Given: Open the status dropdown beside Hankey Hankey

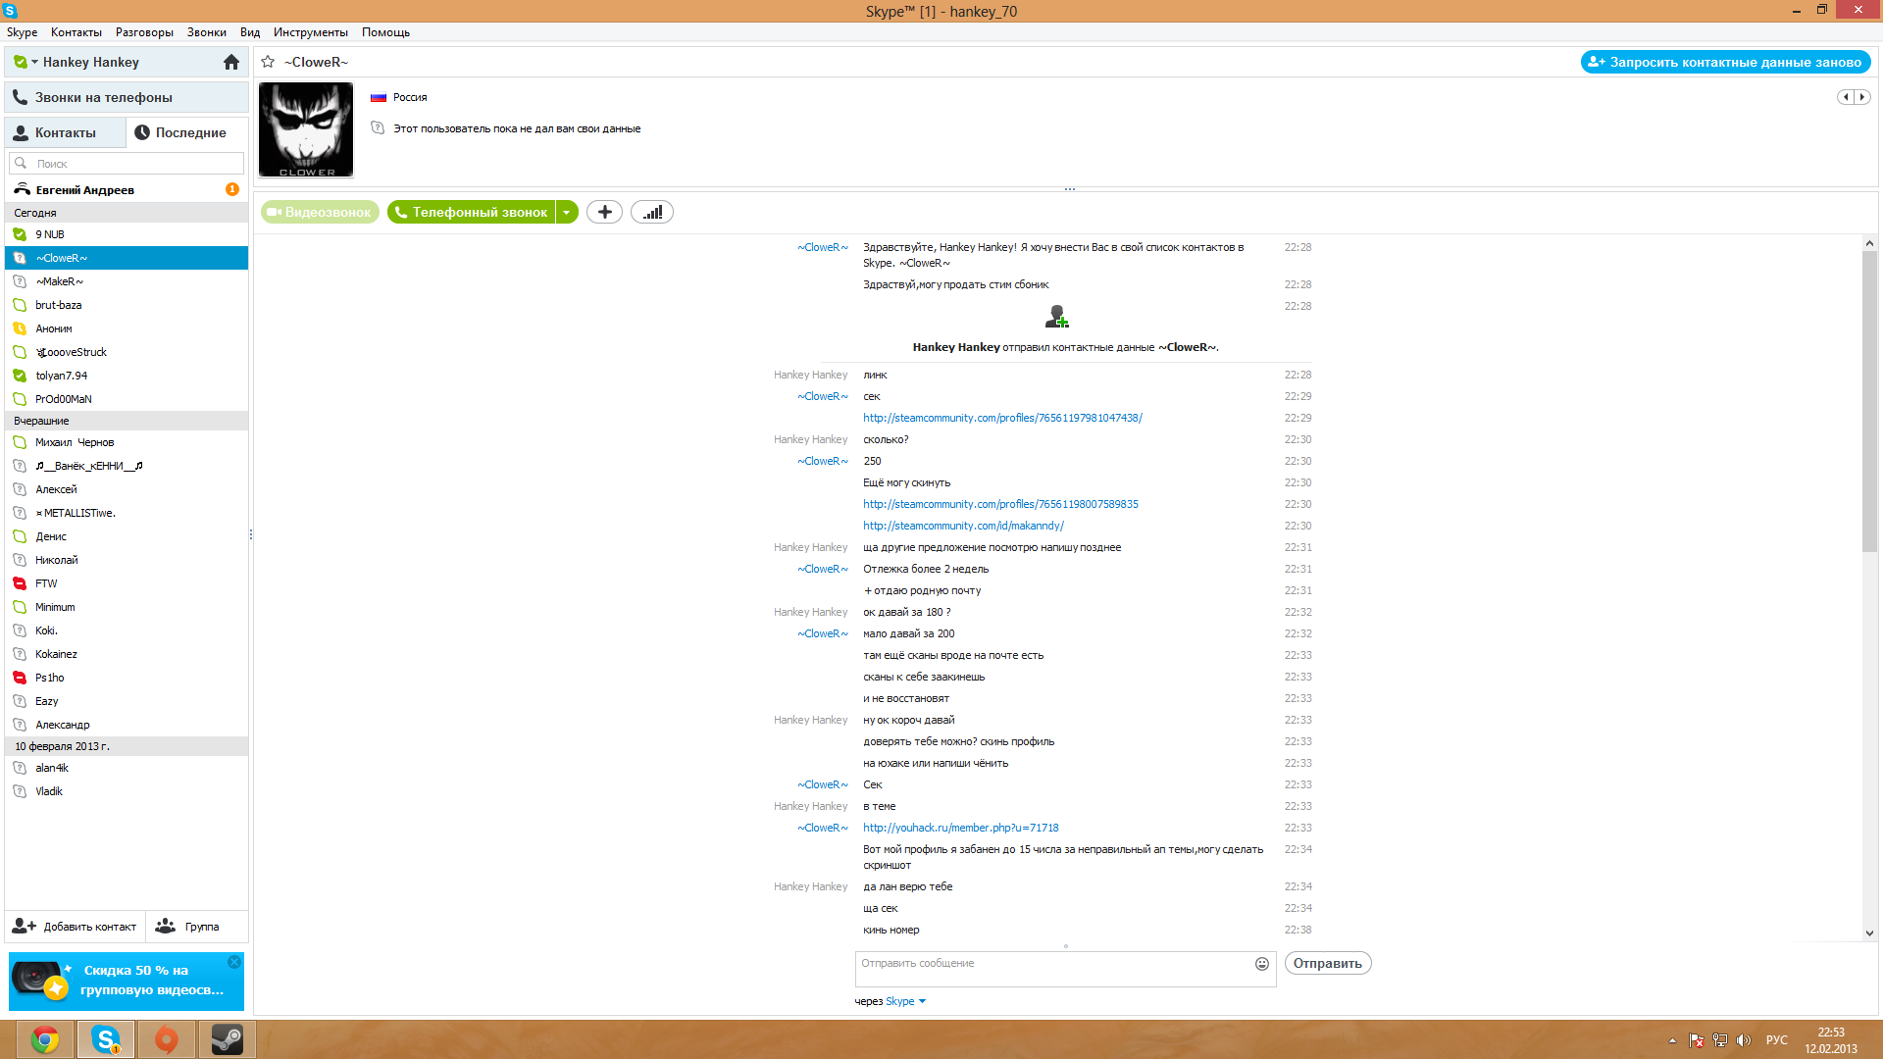Looking at the screenshot, I should coord(34,62).
